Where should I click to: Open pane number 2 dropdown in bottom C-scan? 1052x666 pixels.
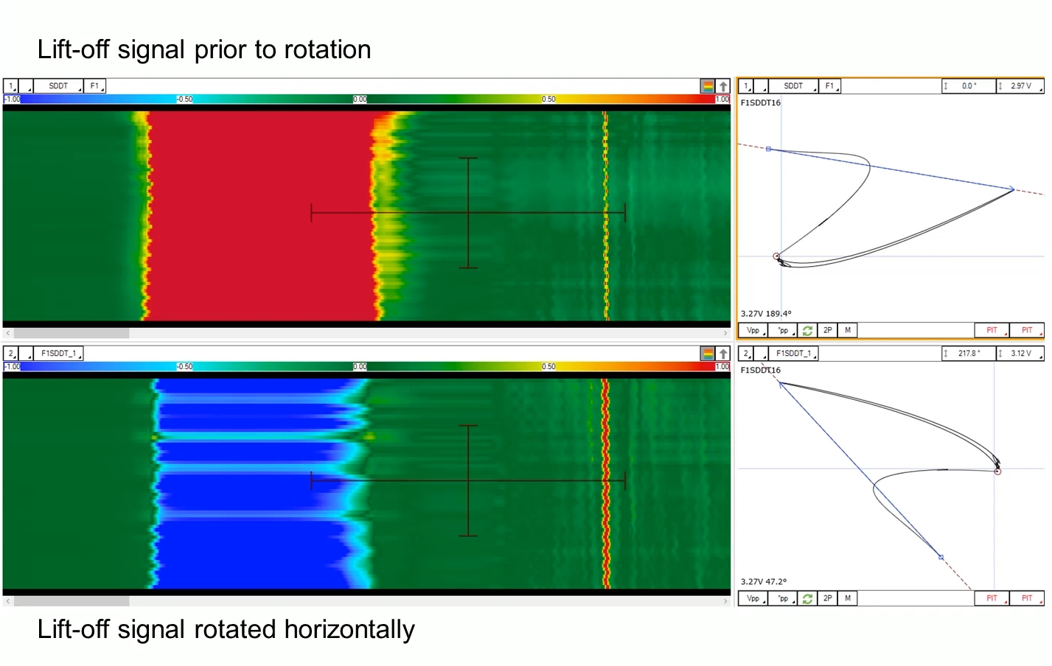point(11,354)
